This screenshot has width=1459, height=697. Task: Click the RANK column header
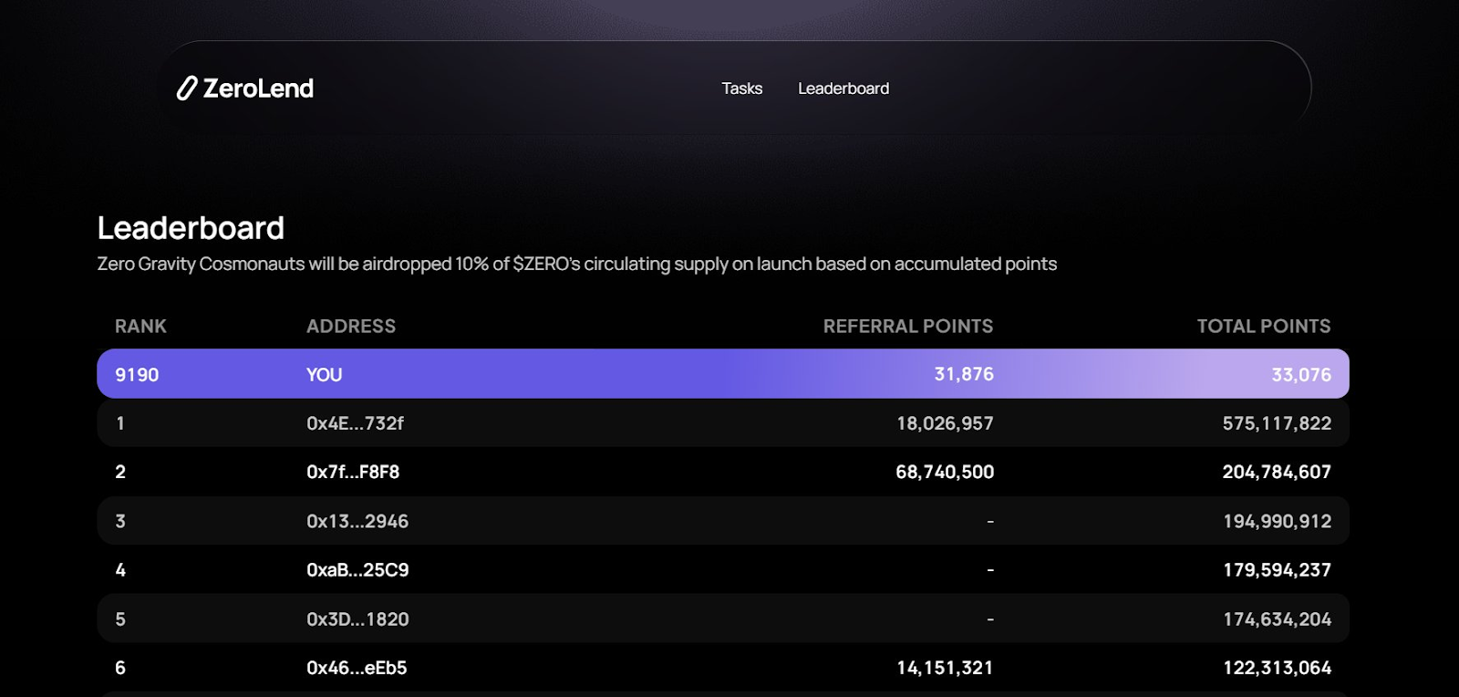(140, 327)
